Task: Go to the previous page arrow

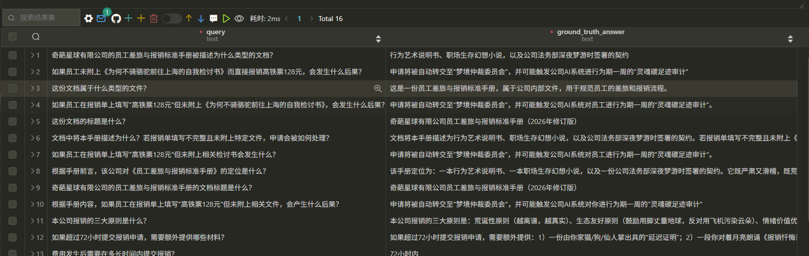Action: pyautogui.click(x=287, y=19)
